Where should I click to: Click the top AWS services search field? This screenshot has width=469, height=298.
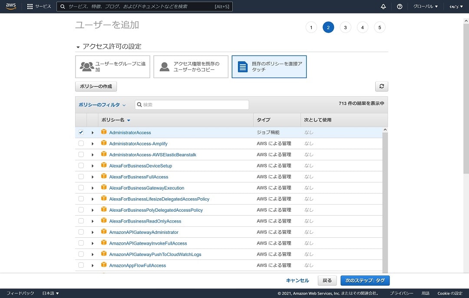tap(145, 6)
